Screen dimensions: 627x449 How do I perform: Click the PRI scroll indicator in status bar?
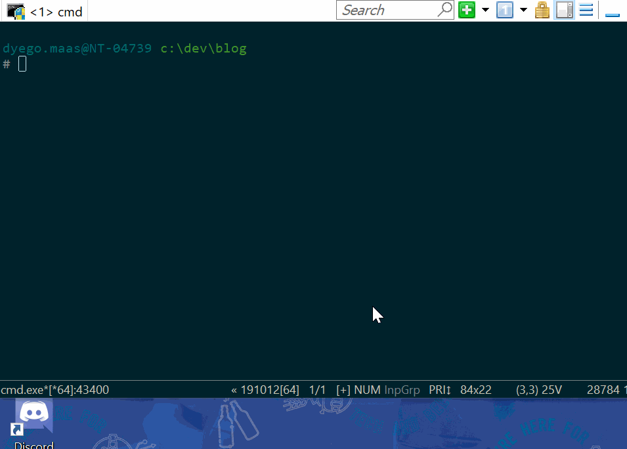click(x=440, y=390)
